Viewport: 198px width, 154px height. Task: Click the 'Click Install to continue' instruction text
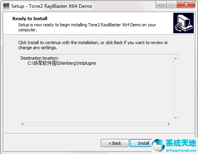[x=93, y=45]
